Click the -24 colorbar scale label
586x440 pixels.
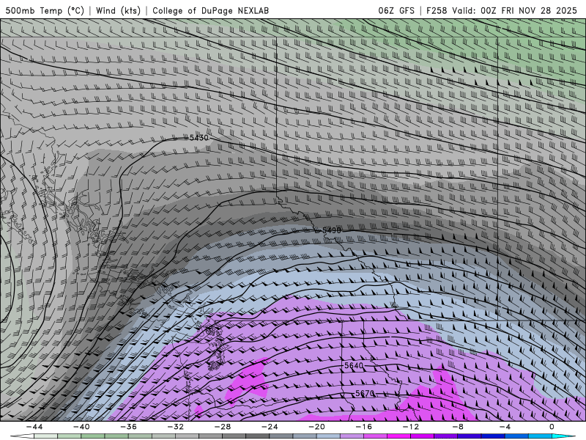[x=270, y=427]
